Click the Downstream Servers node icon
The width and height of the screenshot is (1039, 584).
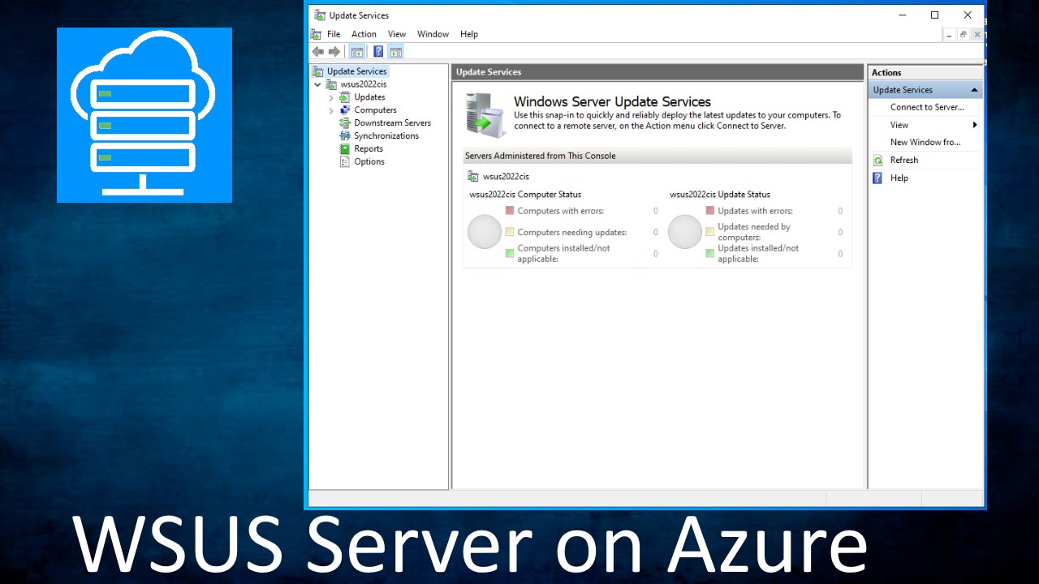point(345,123)
